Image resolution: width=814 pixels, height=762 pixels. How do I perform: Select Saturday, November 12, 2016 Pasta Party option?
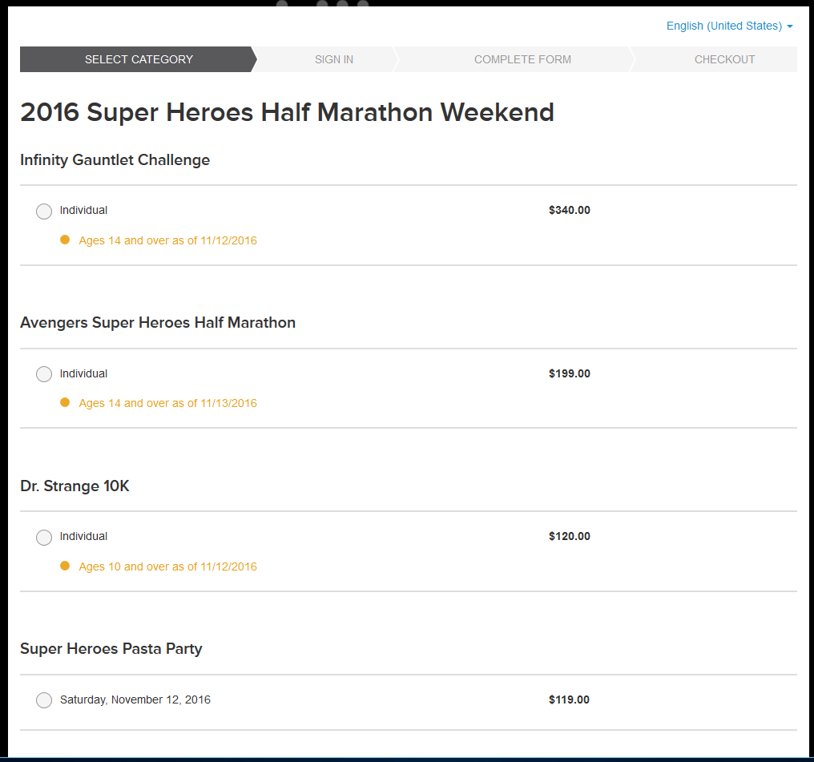44,700
